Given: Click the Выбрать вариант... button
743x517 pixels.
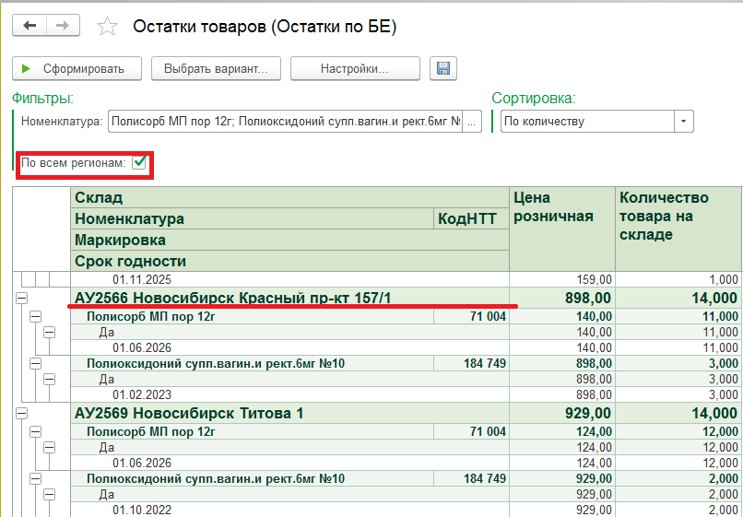Looking at the screenshot, I should point(216,69).
